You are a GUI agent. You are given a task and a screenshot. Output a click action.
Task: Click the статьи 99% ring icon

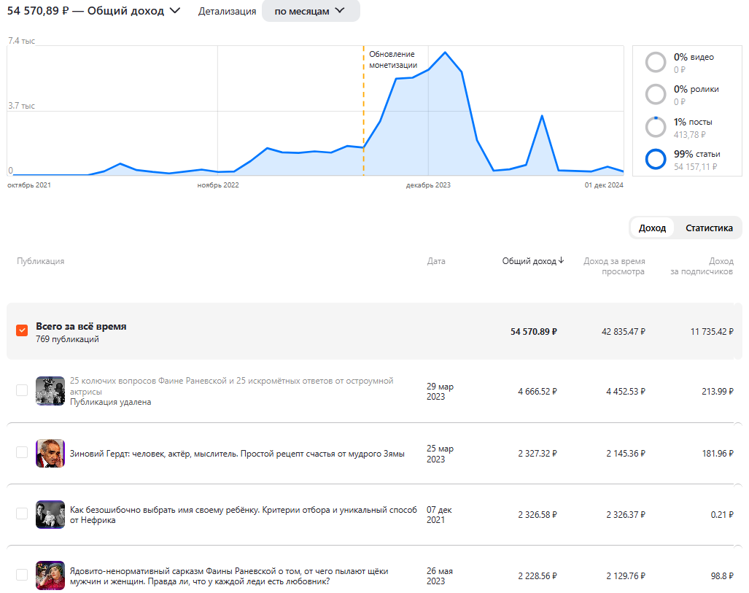[x=656, y=159]
